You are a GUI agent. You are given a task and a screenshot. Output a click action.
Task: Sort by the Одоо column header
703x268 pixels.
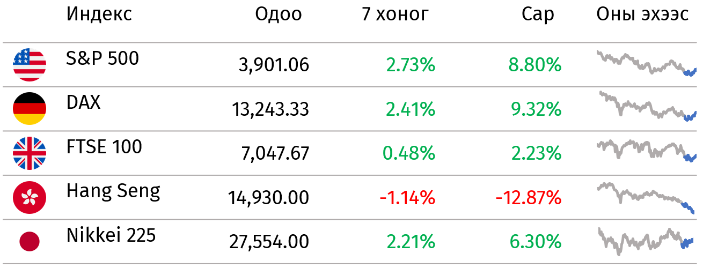click(x=279, y=14)
